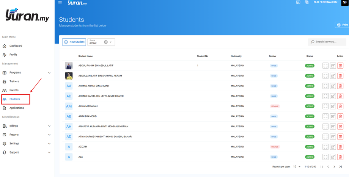
Task: Open the Status filter dropdown
Action: [x=111, y=42]
